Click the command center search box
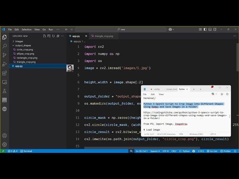Image resolution: width=239 pixels, height=179 pixels. tap(121, 29)
